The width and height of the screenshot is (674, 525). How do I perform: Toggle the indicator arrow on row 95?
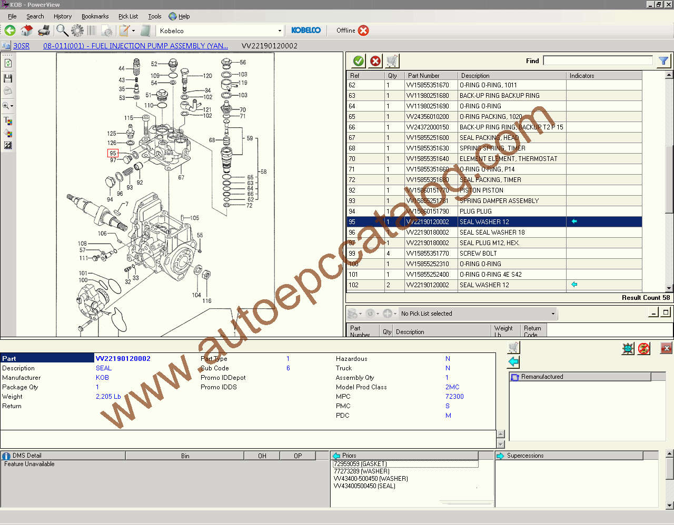pos(574,221)
